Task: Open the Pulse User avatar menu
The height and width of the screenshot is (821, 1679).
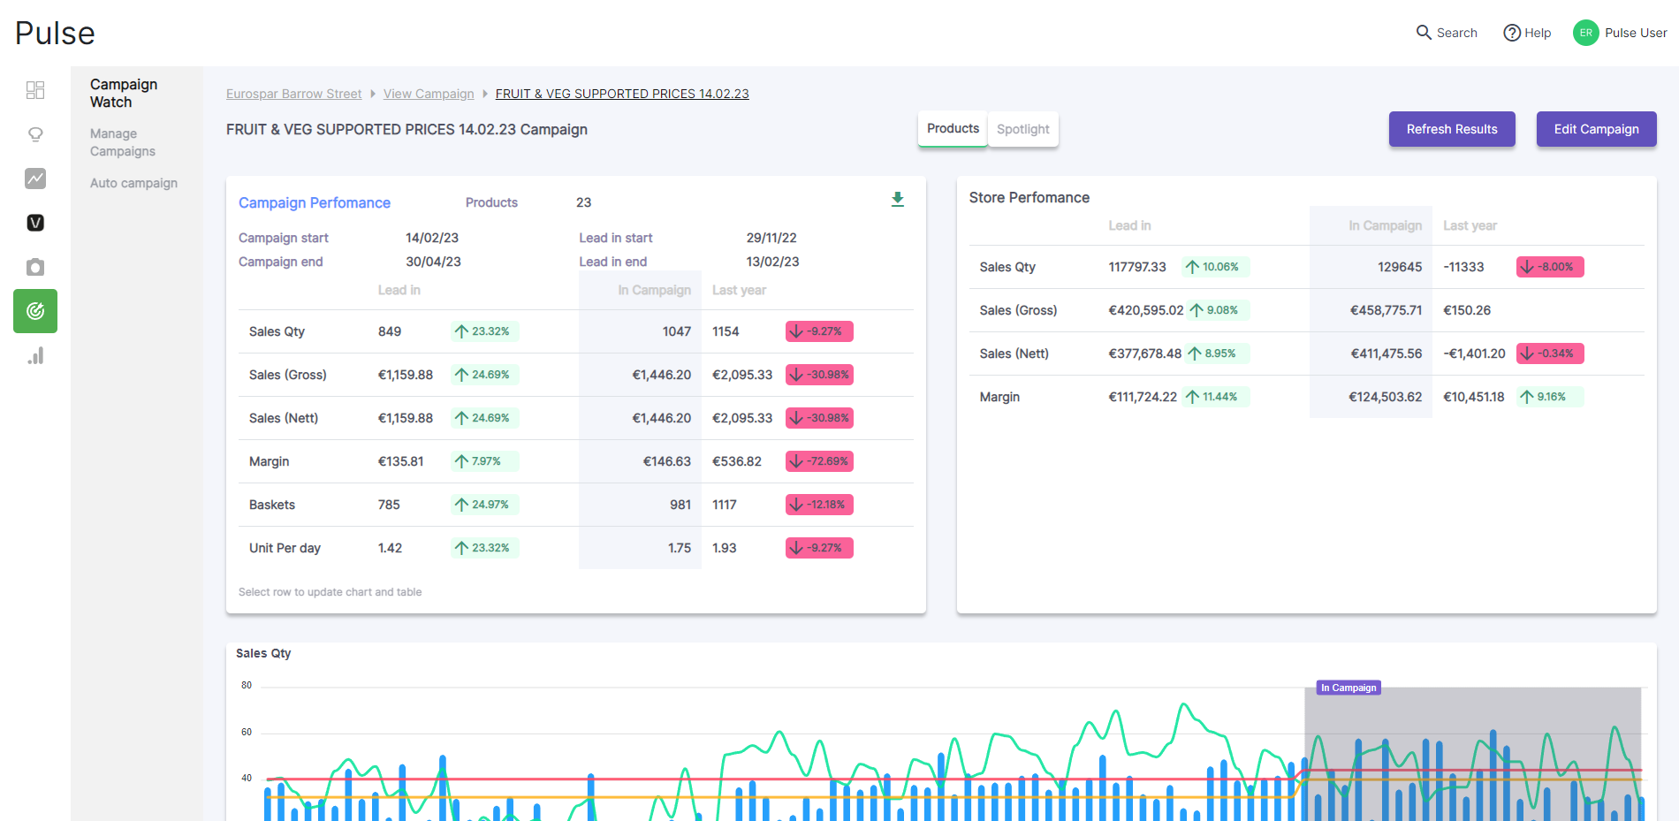Action: click(1585, 33)
